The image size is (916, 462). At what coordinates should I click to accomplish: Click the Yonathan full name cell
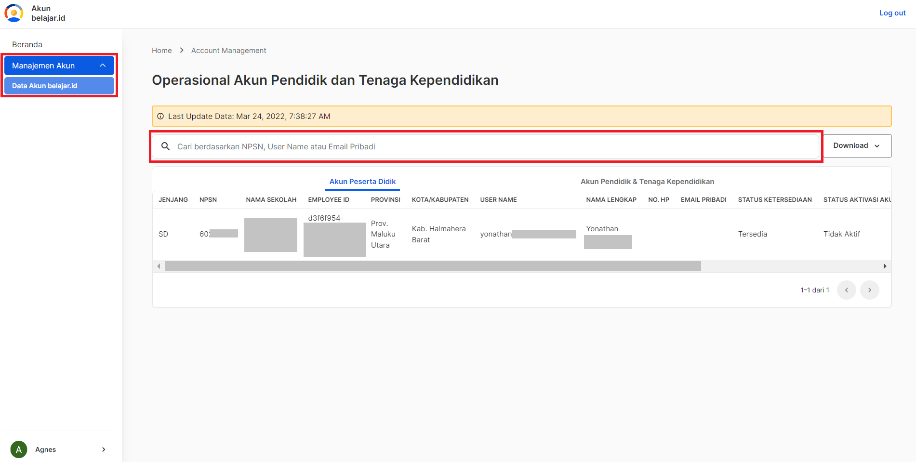[602, 229]
